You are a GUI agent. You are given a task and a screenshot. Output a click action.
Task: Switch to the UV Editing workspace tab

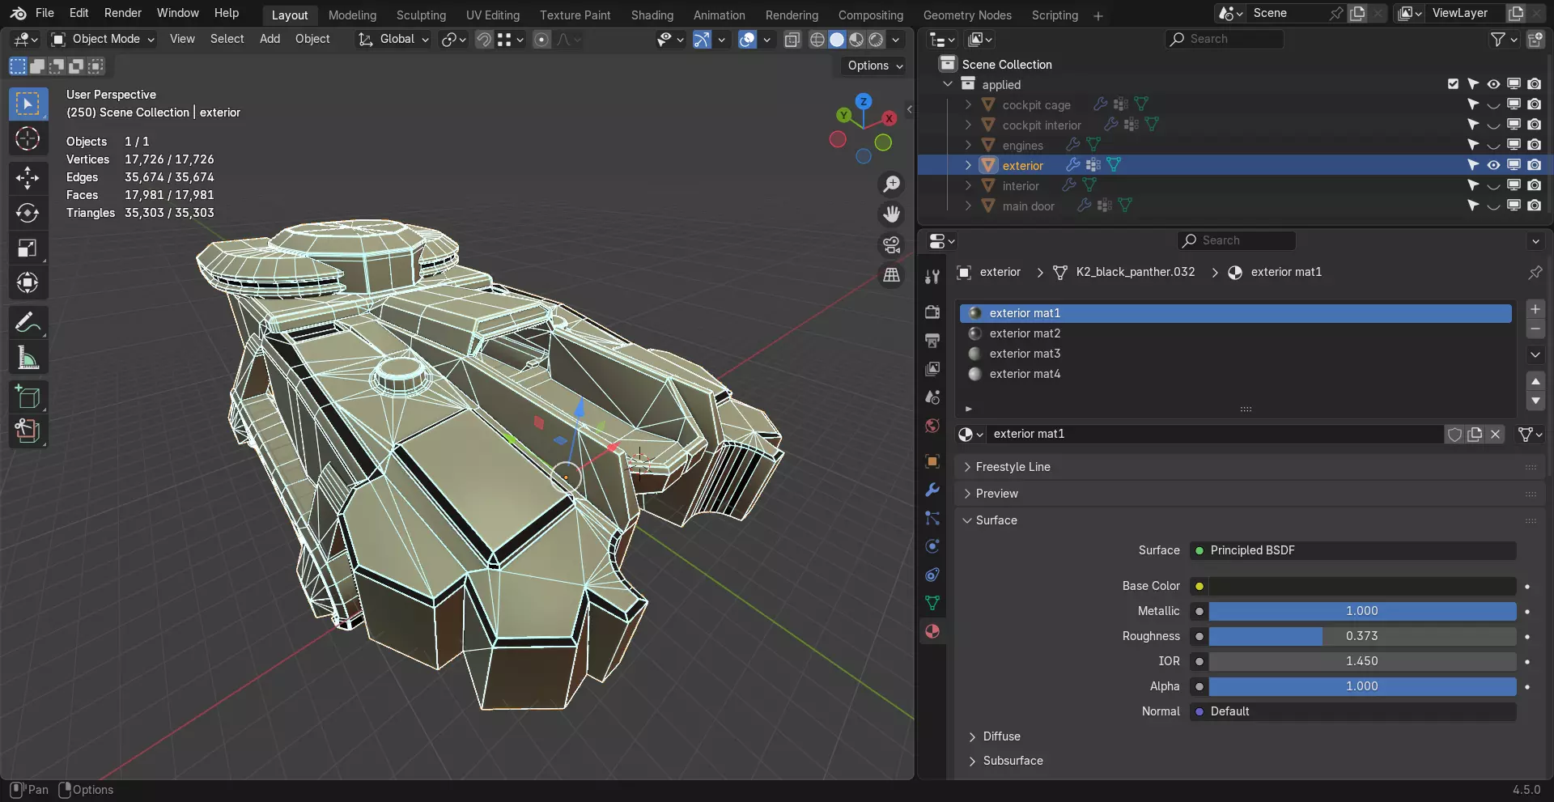(x=493, y=15)
